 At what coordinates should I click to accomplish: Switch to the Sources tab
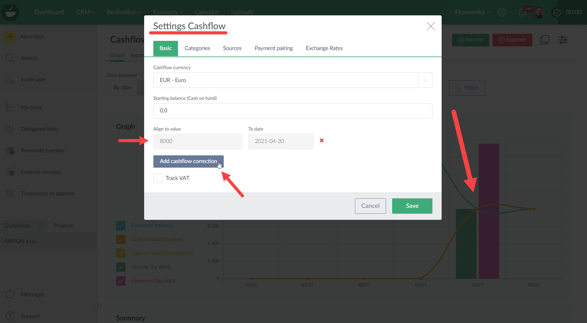(x=232, y=48)
